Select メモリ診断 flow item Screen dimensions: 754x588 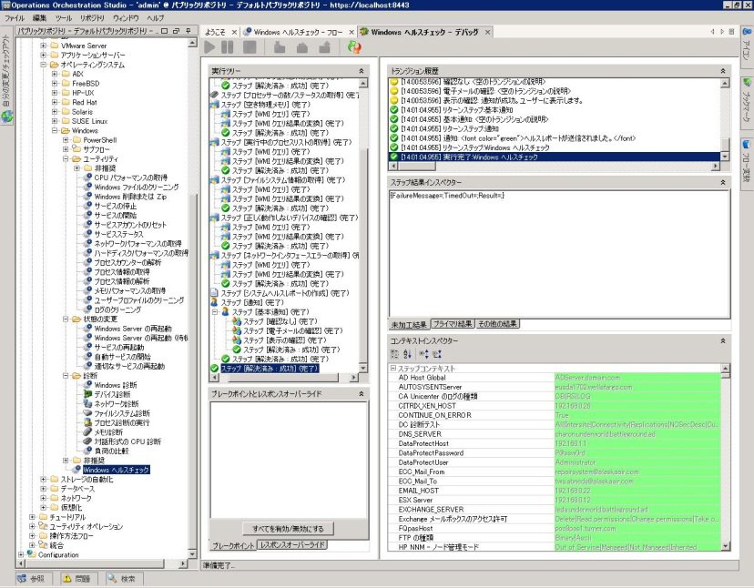pyautogui.click(x=108, y=432)
